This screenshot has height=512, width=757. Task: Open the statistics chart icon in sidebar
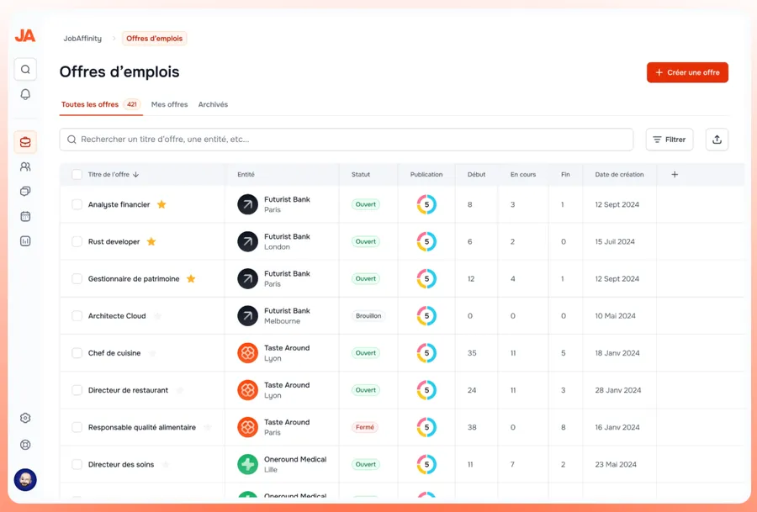tap(25, 241)
